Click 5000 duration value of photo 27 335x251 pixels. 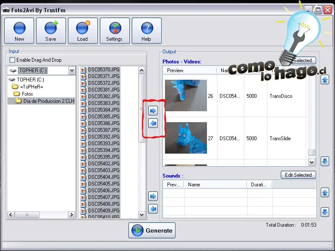click(x=251, y=139)
